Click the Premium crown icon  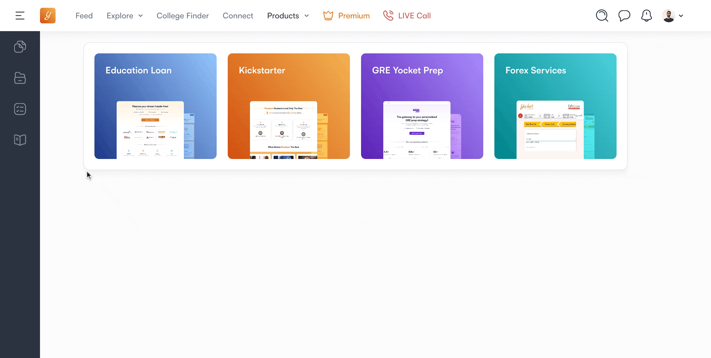coord(328,16)
